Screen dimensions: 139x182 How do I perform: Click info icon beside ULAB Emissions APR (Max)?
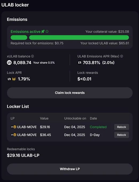(122, 56)
